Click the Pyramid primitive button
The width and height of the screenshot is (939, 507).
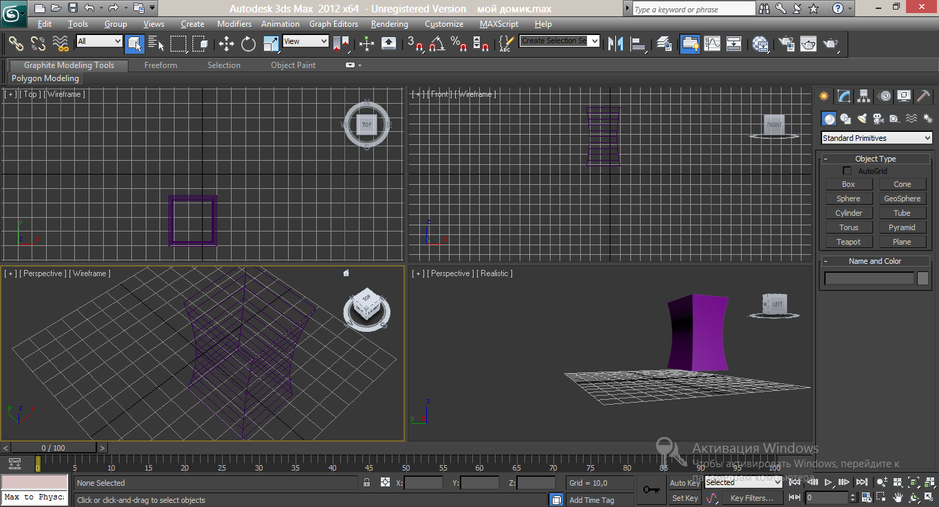[x=902, y=227]
